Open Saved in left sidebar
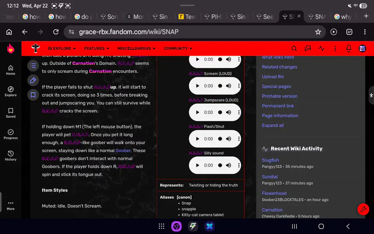Image resolution: width=374 pixels, height=234 pixels. click(x=10, y=113)
